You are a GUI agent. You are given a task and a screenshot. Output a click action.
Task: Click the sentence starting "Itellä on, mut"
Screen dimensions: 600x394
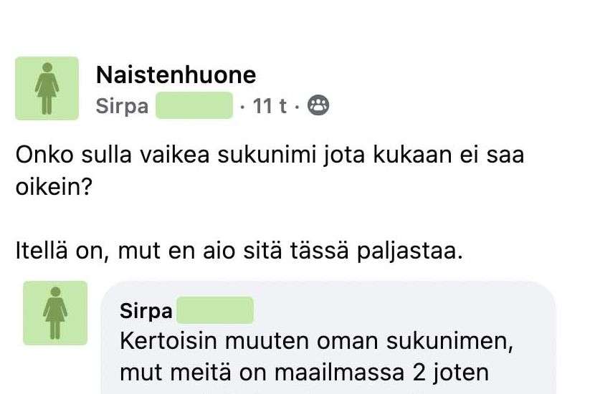coord(235,251)
